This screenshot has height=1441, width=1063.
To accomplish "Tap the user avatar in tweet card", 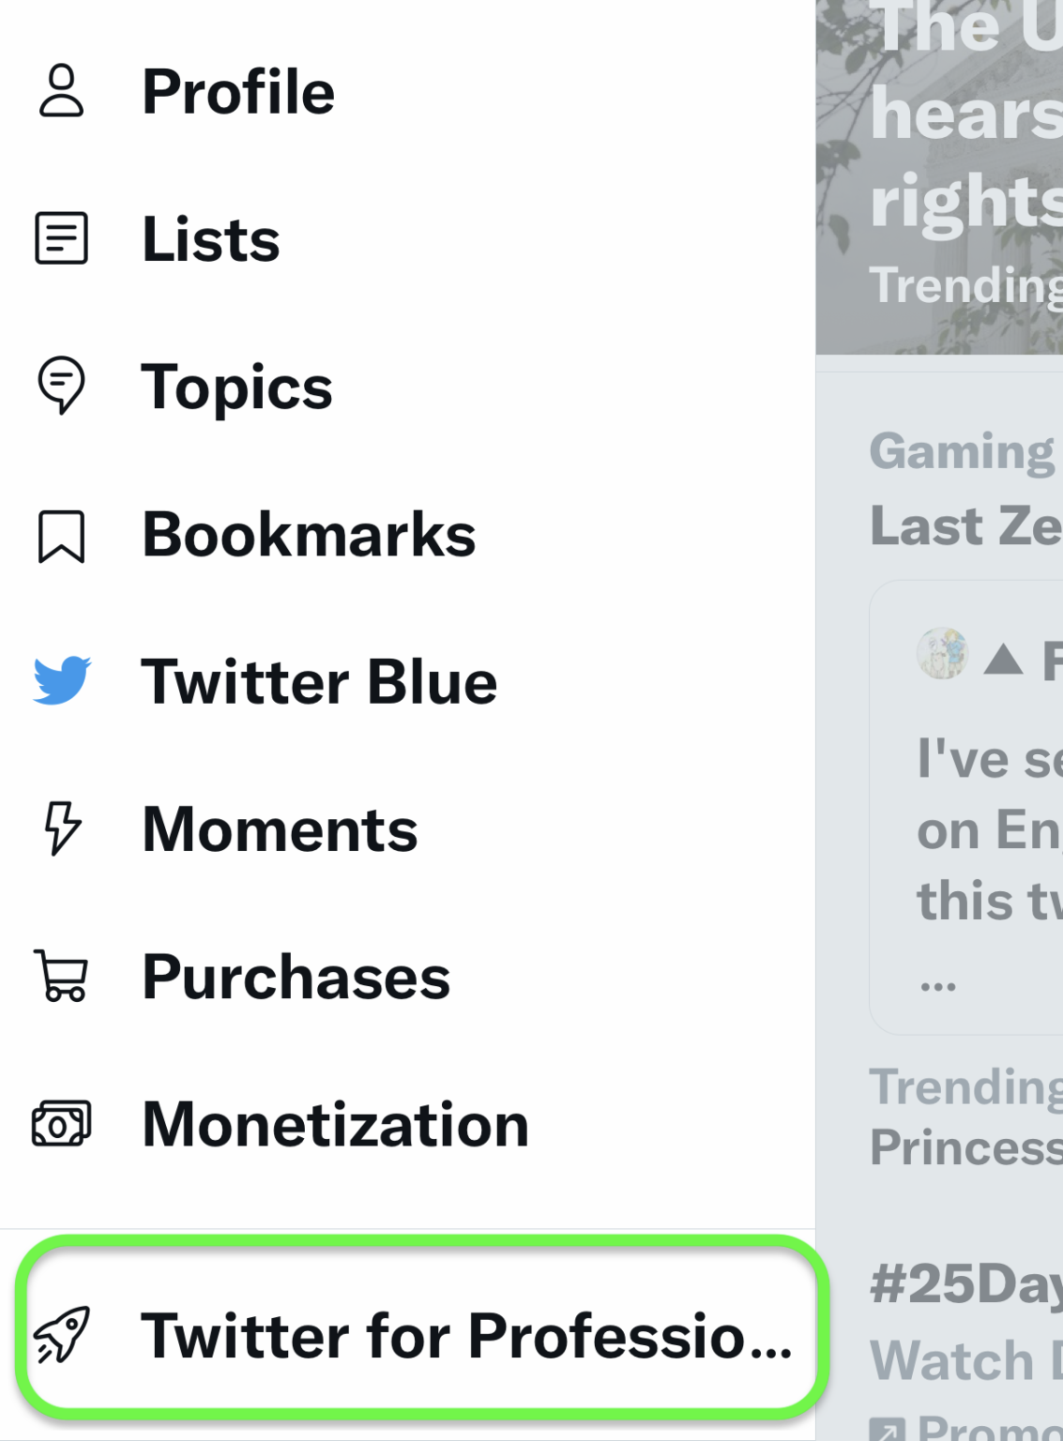I will 942,654.
